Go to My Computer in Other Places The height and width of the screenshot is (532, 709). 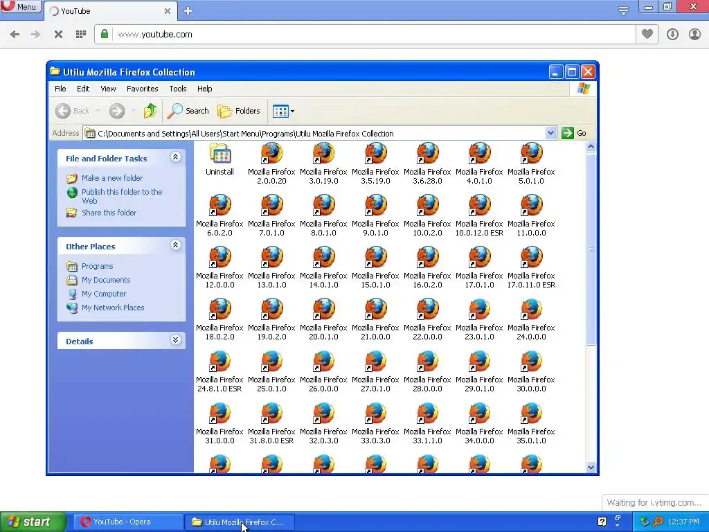click(104, 294)
